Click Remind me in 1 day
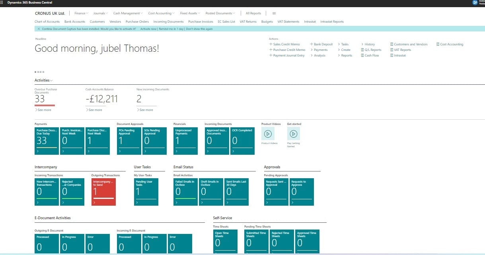 pos(171,29)
